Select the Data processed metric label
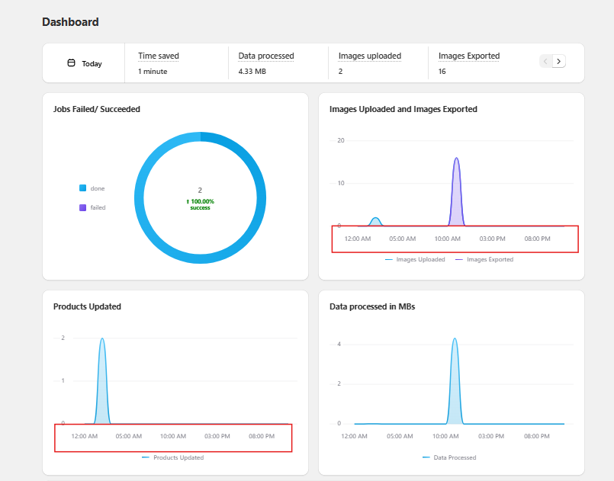Image resolution: width=614 pixels, height=481 pixels. (265, 56)
